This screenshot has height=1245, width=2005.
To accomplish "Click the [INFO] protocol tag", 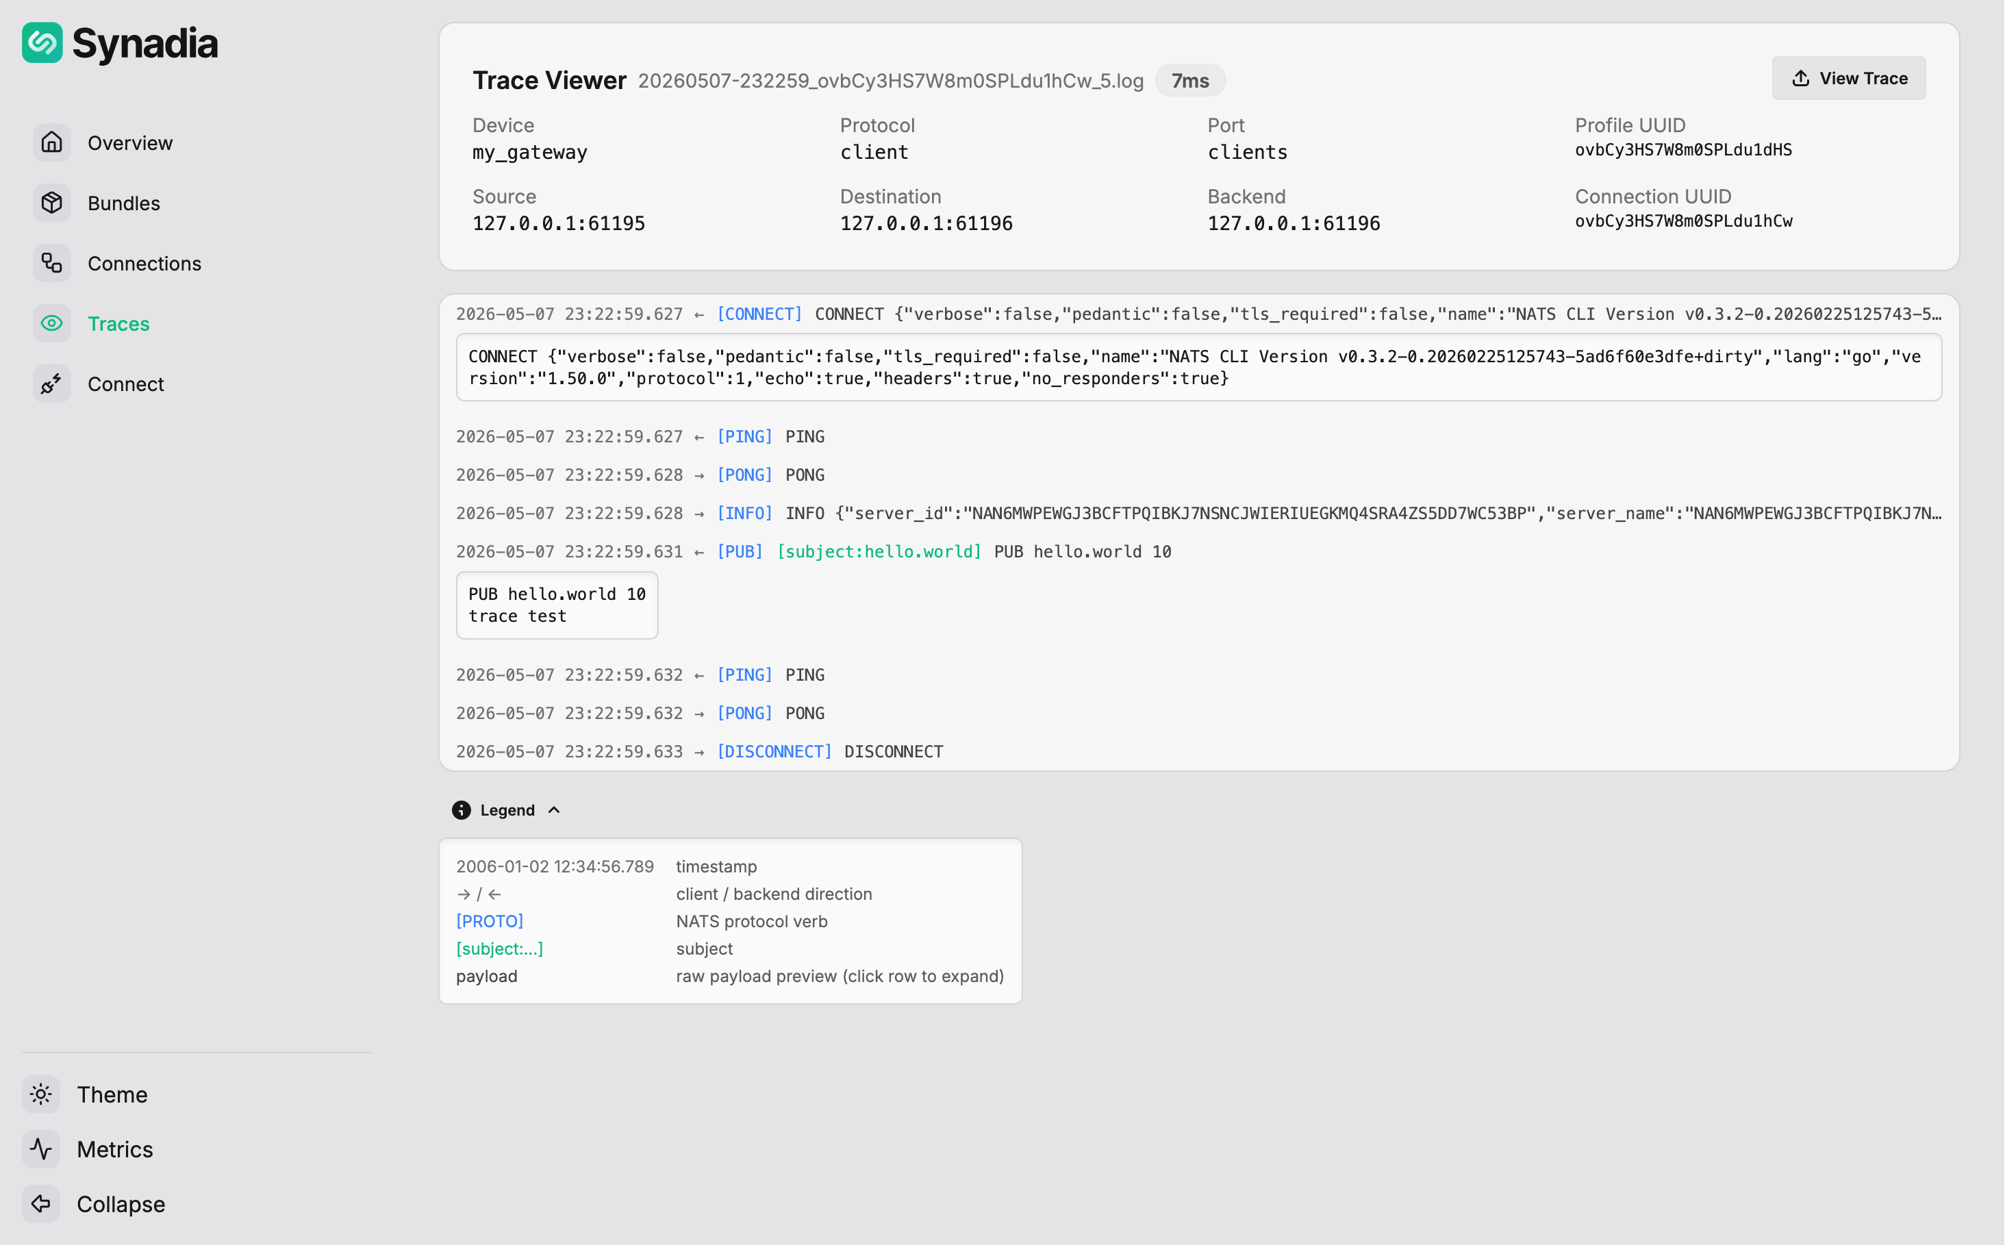I will tap(744, 514).
